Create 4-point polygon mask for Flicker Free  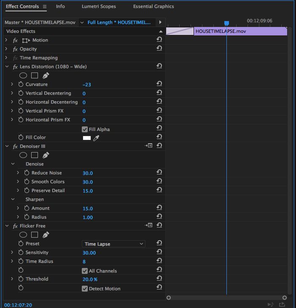click(x=35, y=235)
